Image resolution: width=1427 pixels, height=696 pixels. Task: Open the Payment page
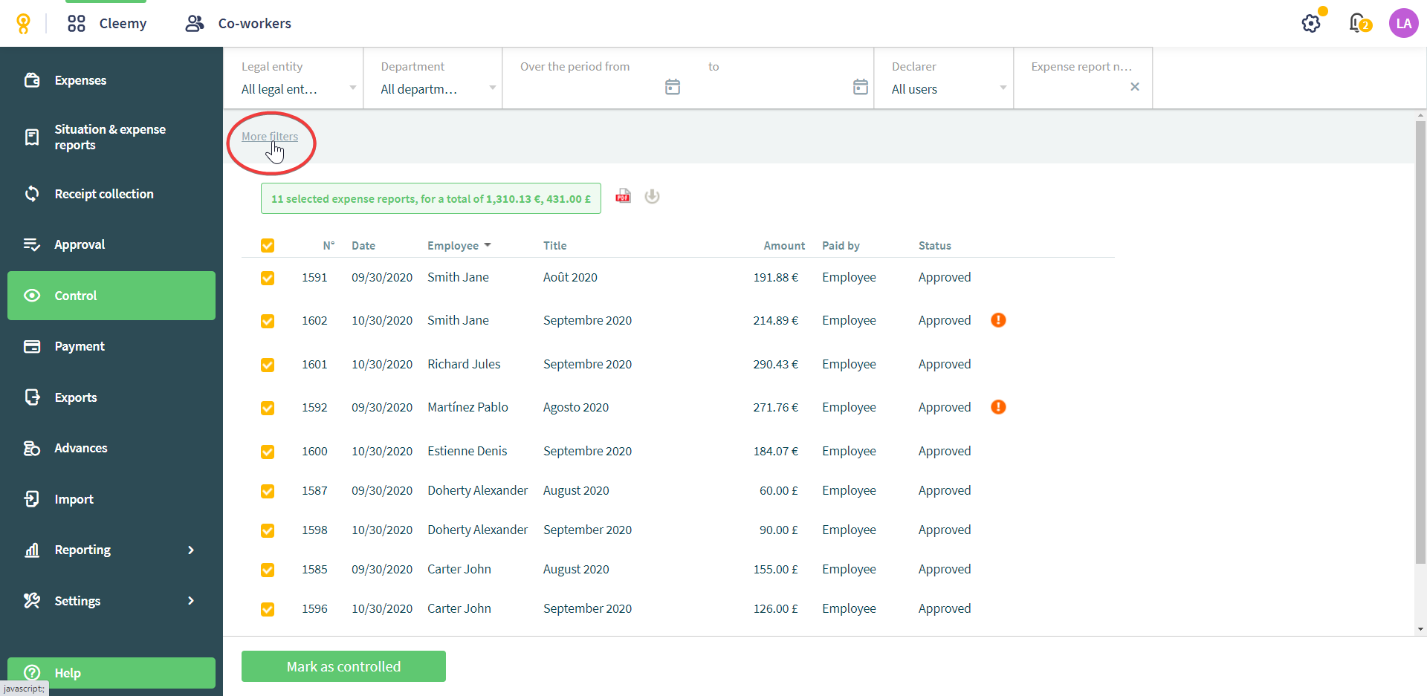[111, 346]
